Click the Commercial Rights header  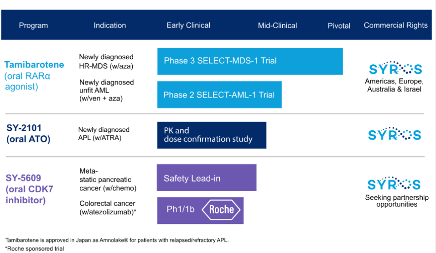395,25
